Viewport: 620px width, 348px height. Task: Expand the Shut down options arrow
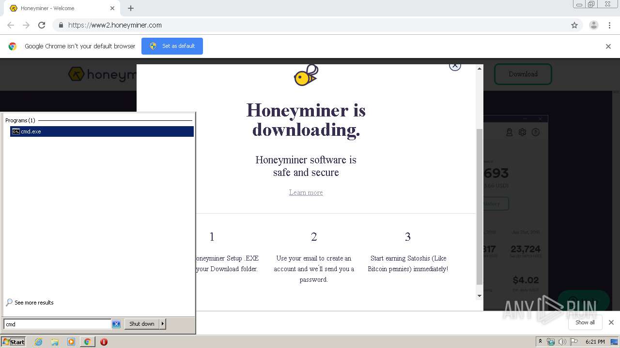tap(163, 324)
